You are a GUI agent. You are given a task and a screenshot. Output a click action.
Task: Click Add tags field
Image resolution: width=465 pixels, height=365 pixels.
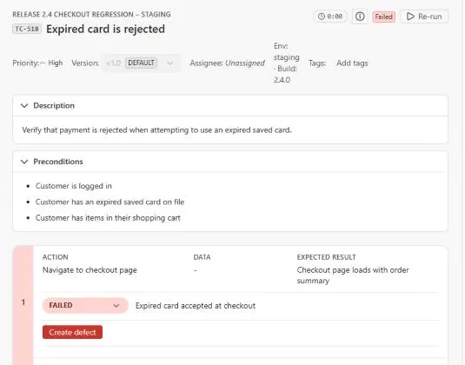[352, 63]
